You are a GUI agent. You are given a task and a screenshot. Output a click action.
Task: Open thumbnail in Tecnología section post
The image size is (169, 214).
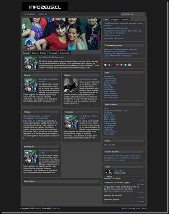71,122
